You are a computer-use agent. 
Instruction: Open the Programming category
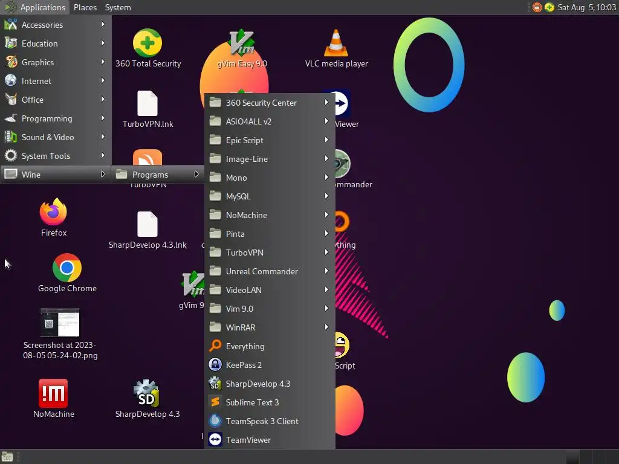56,118
